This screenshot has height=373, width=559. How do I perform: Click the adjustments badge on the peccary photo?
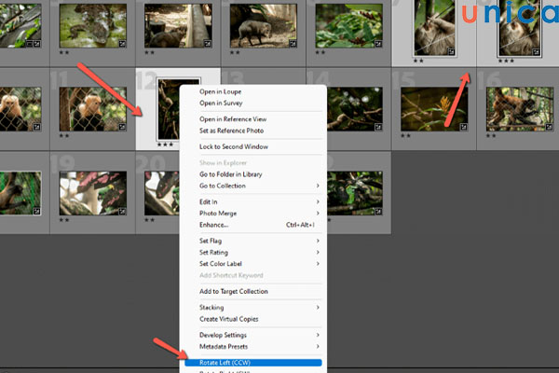coord(293,44)
